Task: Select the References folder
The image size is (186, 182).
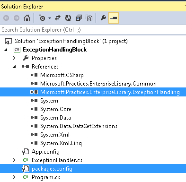Action: (45, 67)
